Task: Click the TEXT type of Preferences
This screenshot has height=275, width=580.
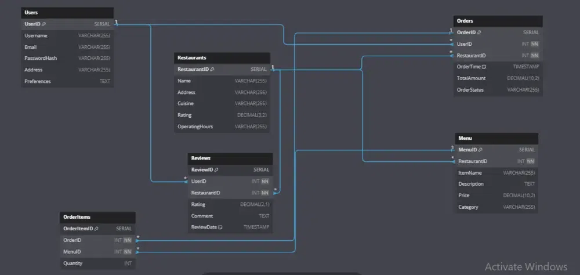Action: tap(104, 81)
